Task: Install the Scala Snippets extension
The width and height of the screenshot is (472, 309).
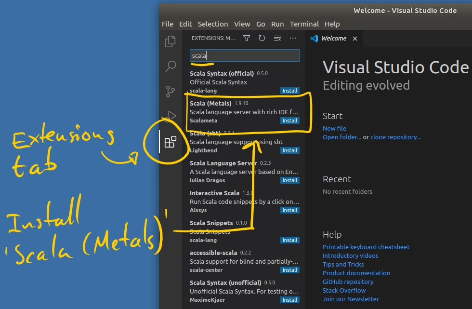Action: click(x=289, y=240)
